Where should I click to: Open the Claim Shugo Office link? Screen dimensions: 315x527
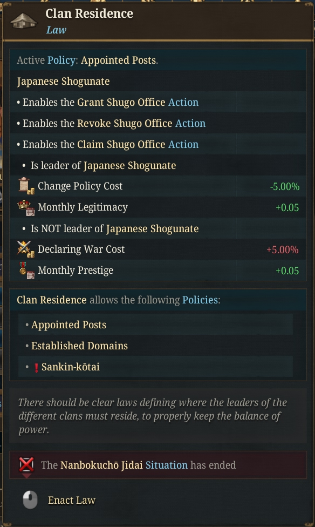[x=121, y=144]
